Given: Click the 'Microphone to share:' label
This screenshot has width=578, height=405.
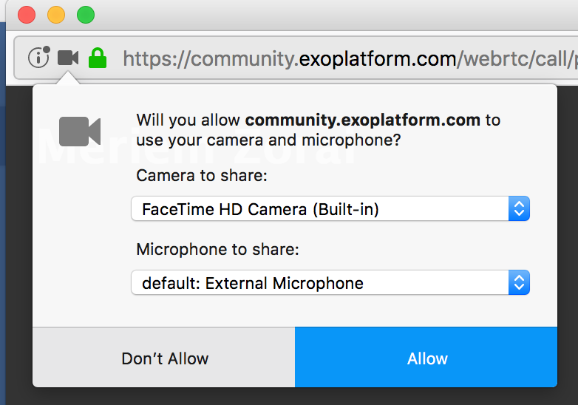Looking at the screenshot, I should pos(217,250).
